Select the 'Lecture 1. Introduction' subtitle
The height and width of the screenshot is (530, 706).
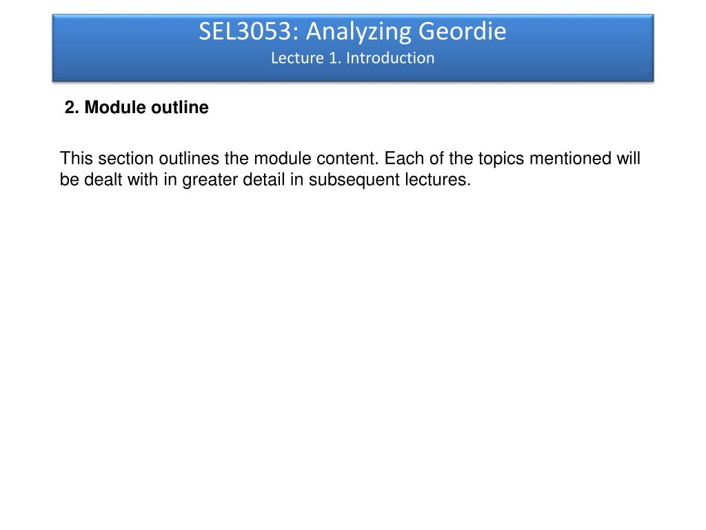352,58
